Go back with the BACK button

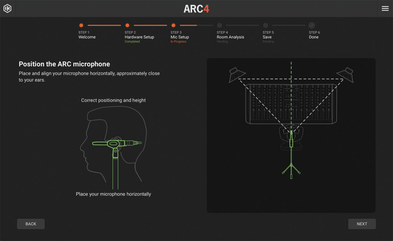pyautogui.click(x=31, y=224)
